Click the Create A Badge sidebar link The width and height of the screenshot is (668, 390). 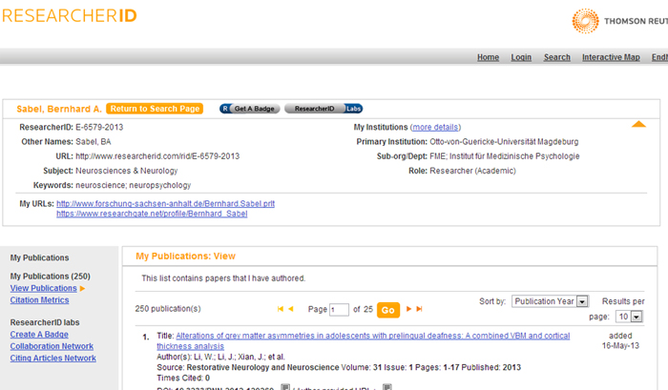(x=39, y=335)
